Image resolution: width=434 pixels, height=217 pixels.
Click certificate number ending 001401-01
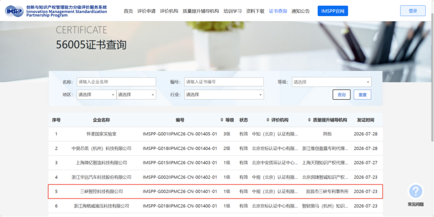tap(180, 191)
